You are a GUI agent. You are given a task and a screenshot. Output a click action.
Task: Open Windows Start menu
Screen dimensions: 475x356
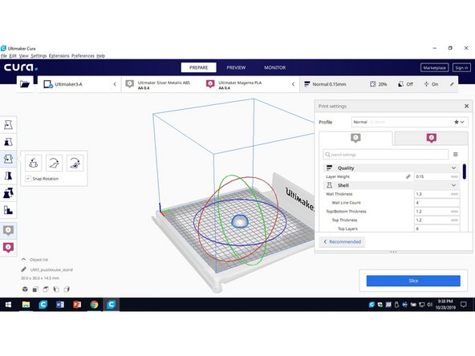[8, 305]
